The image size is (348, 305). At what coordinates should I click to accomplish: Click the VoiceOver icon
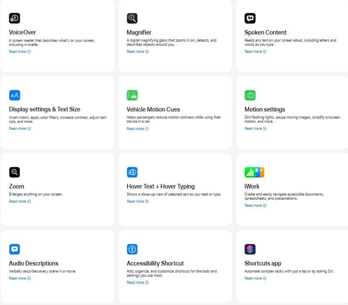pyautogui.click(x=15, y=18)
